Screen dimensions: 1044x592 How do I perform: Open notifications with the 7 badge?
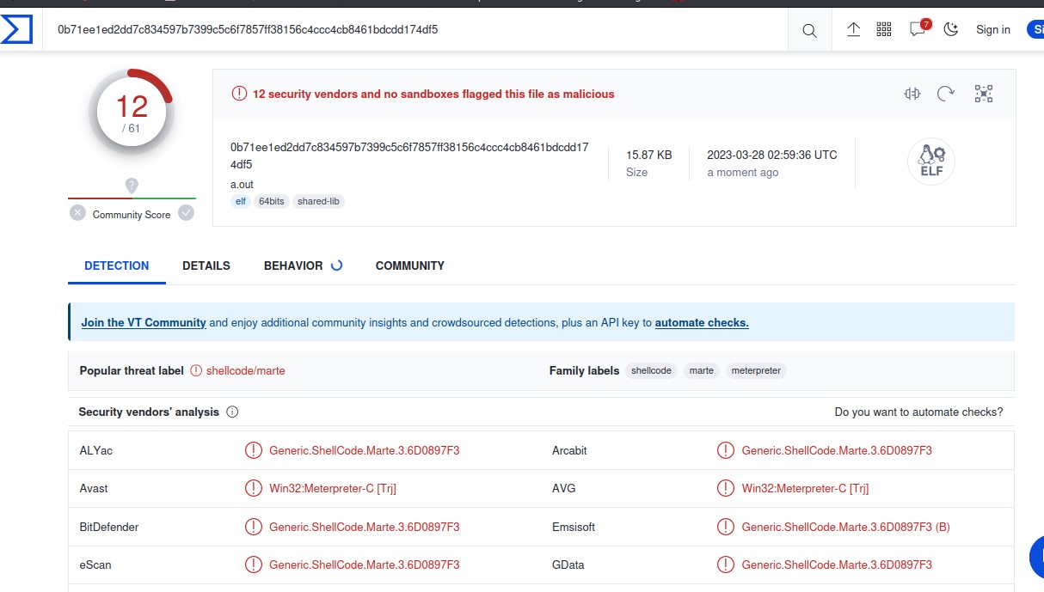pyautogui.click(x=918, y=28)
